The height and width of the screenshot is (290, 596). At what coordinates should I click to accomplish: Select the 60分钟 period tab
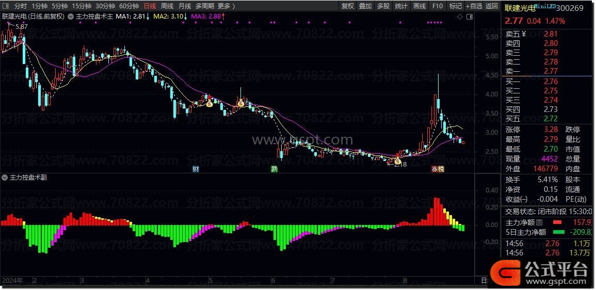129,6
